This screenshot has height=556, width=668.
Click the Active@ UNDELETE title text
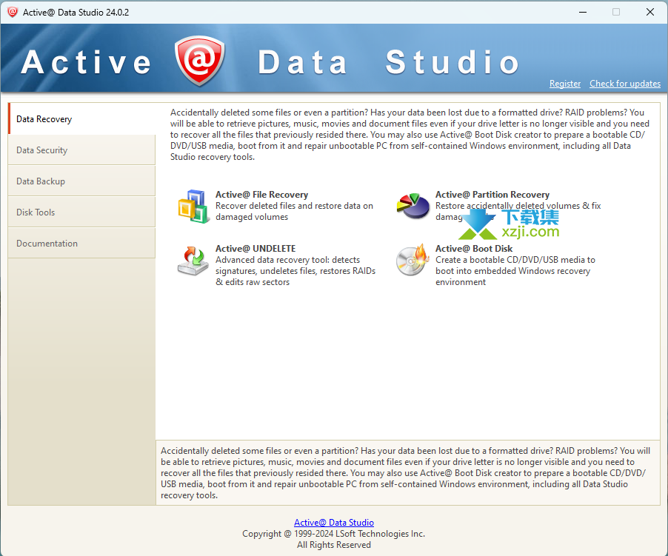(x=255, y=248)
